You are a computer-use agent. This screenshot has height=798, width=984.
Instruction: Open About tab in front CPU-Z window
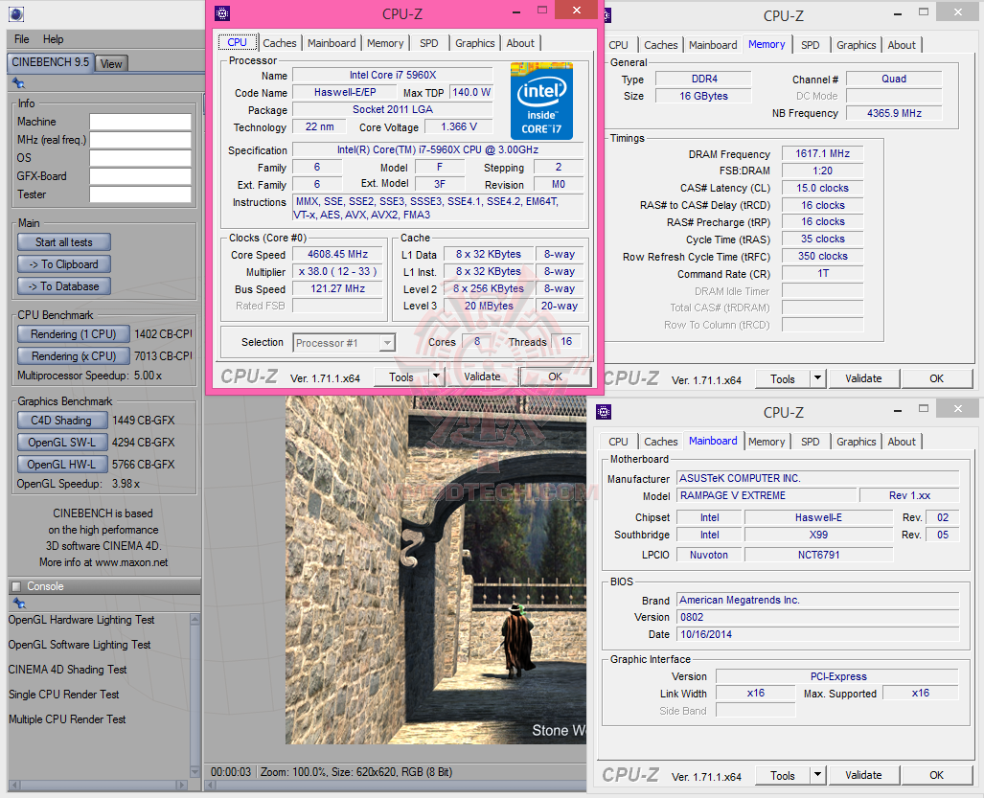[x=520, y=43]
